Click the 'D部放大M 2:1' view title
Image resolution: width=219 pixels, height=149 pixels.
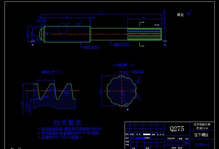point(51,72)
